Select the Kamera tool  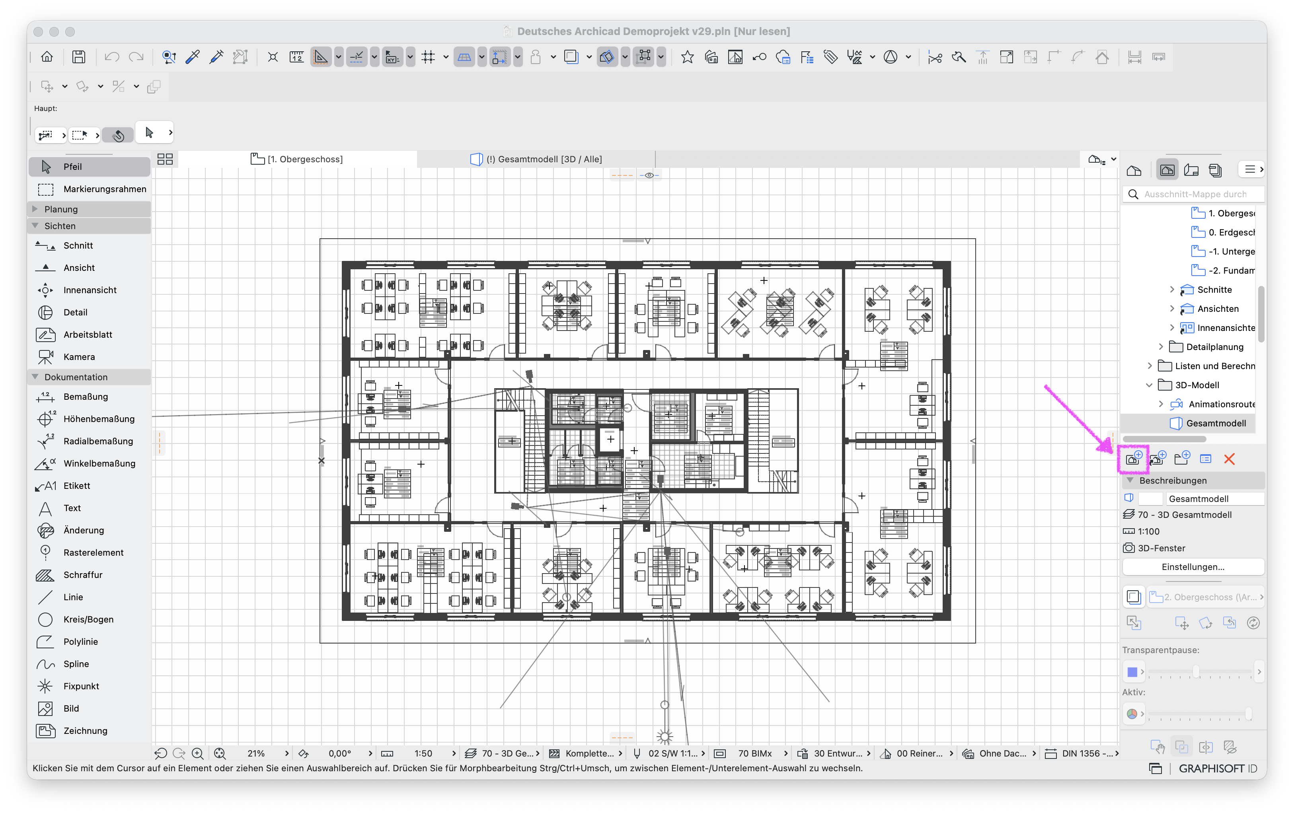tap(89, 356)
